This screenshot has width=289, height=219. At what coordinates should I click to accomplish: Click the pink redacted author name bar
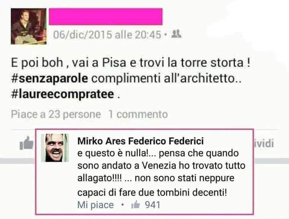point(106,16)
